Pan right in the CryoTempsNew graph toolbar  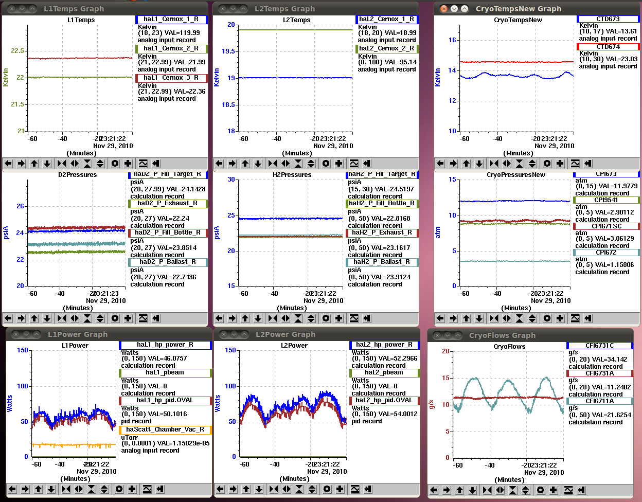(454, 164)
